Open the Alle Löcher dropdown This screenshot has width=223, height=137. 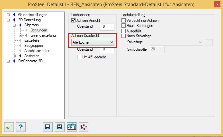pyautogui.click(x=93, y=42)
